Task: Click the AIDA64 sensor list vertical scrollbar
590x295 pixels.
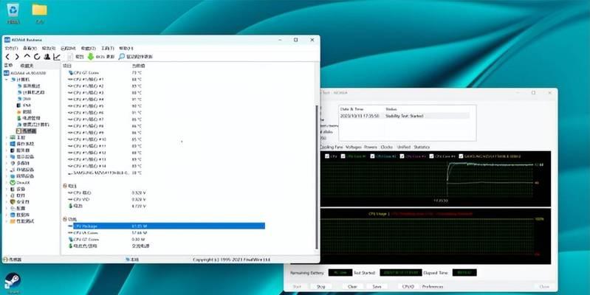Action: pos(317,176)
